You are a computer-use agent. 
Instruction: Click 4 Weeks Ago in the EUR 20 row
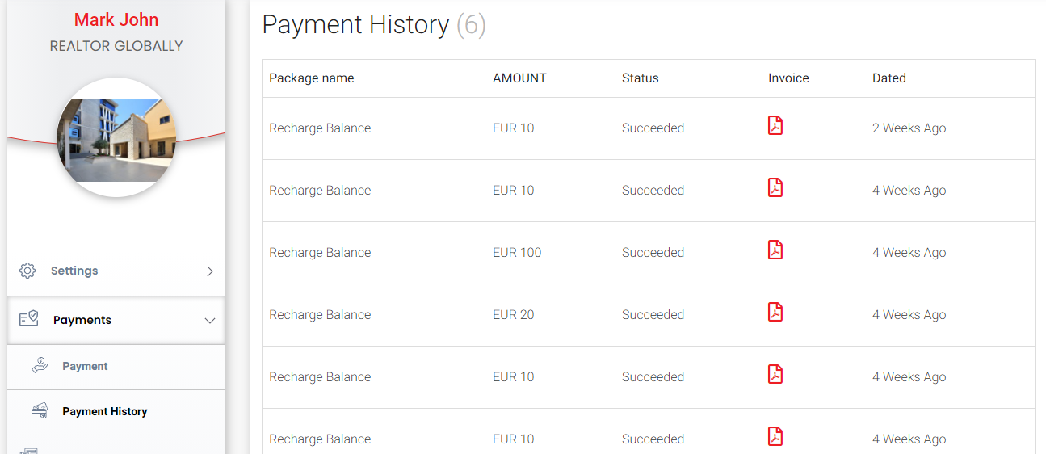(x=909, y=315)
